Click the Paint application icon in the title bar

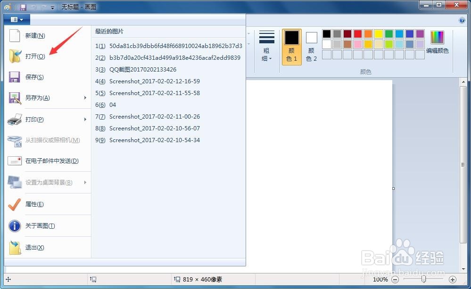pos(8,7)
